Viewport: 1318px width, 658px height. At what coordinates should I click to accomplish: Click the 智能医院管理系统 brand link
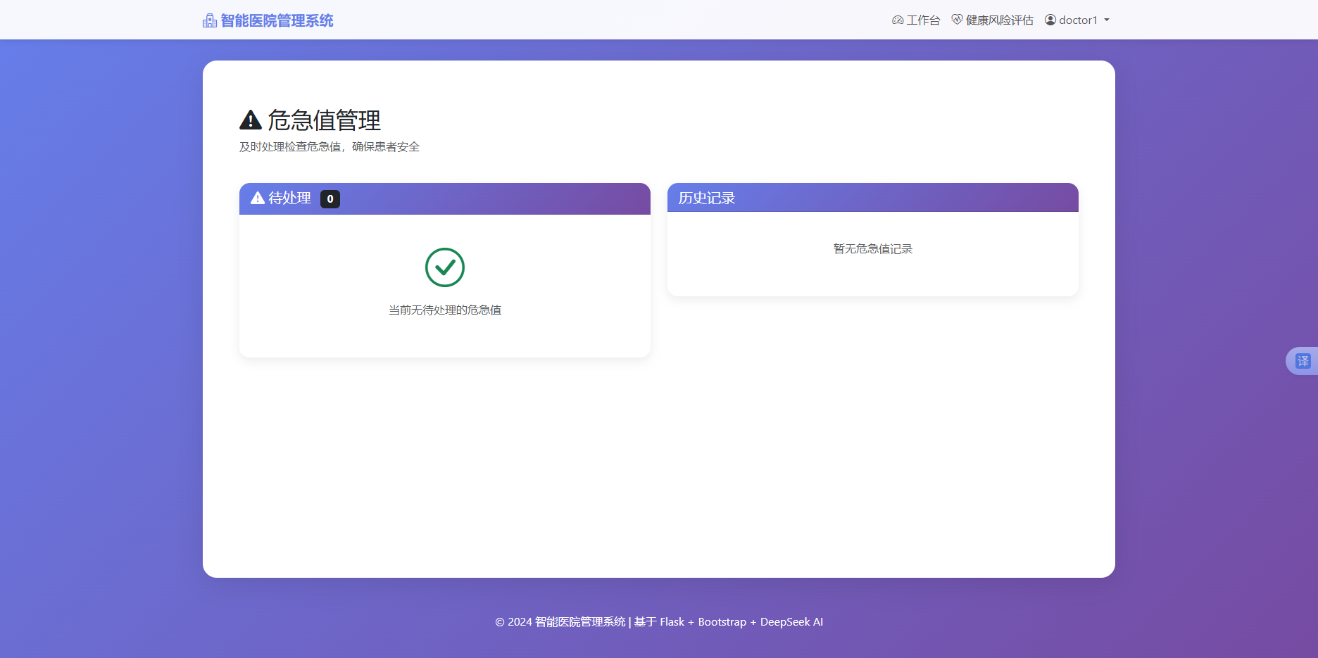tap(276, 20)
